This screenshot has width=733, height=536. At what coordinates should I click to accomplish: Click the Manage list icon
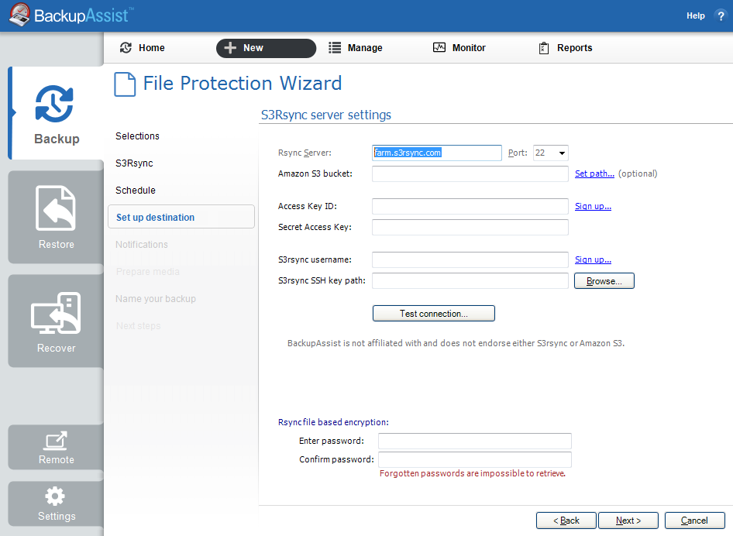point(335,48)
